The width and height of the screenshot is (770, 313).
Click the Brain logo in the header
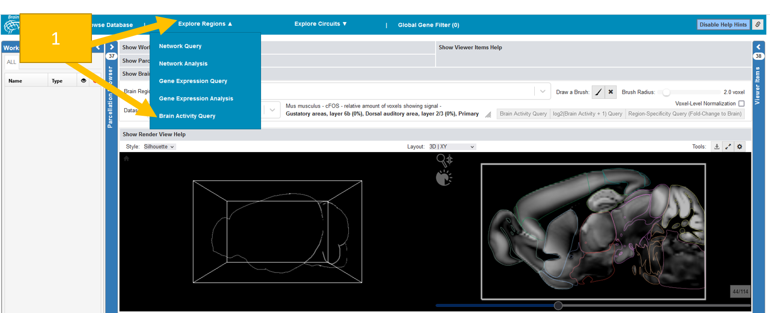pos(11,25)
